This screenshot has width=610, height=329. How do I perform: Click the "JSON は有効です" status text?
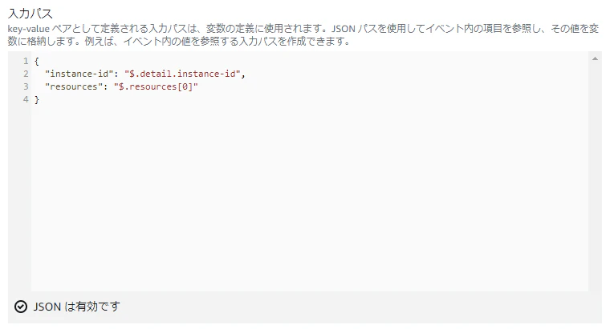coord(76,307)
